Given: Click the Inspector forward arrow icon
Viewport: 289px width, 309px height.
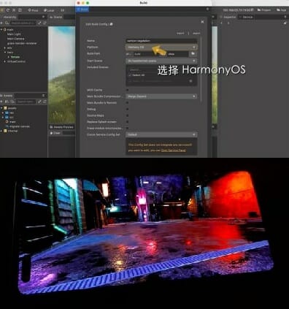Looking at the screenshot, I should [228, 23].
